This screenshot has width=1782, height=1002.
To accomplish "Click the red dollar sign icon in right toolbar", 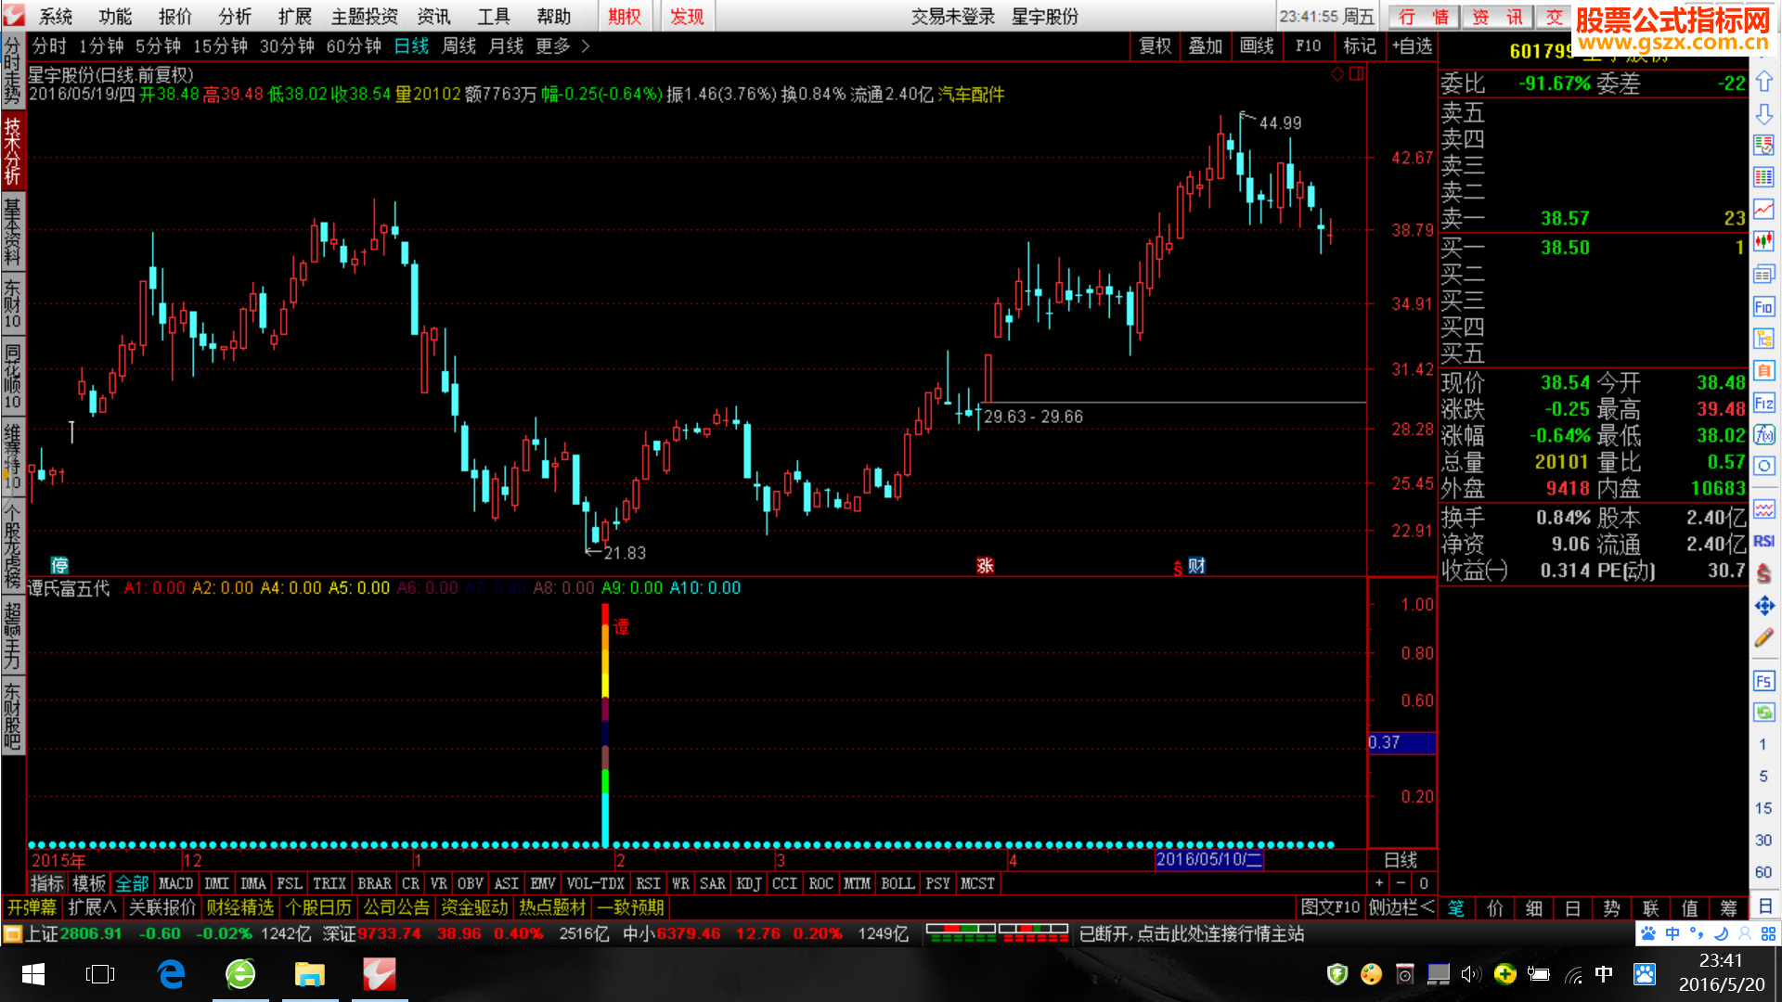I will (x=1763, y=574).
